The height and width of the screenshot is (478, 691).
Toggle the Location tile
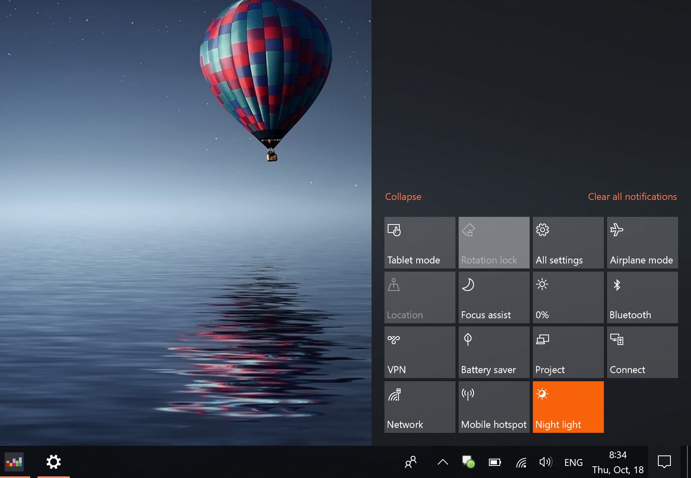pyautogui.click(x=420, y=297)
